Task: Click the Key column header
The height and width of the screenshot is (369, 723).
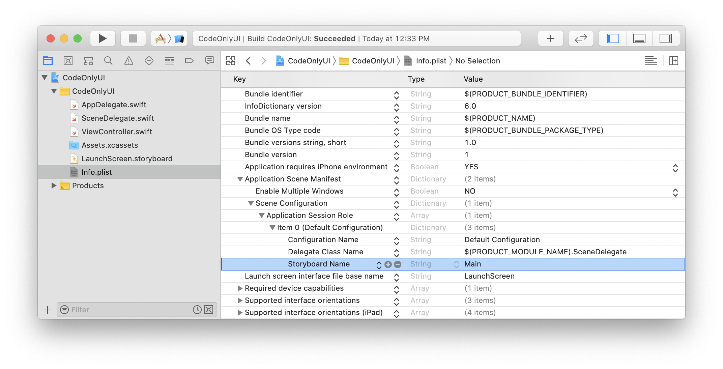Action: 314,79
